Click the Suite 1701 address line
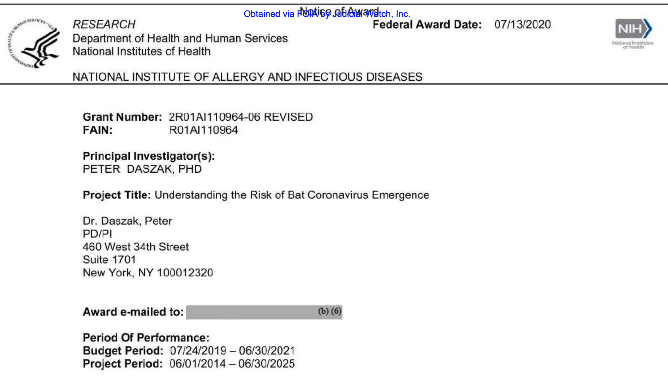Image resolution: width=668 pixels, height=384 pixels. 109,260
